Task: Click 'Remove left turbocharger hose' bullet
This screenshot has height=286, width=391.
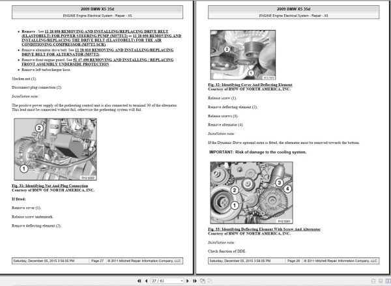Action: [x=46, y=70]
